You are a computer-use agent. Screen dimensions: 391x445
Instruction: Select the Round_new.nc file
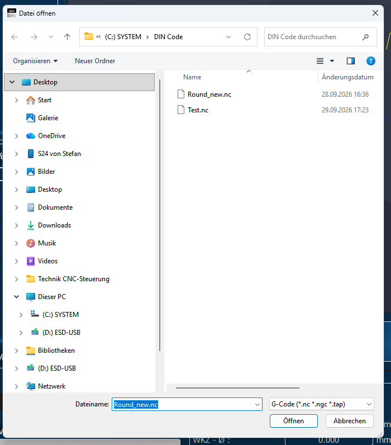click(x=209, y=94)
